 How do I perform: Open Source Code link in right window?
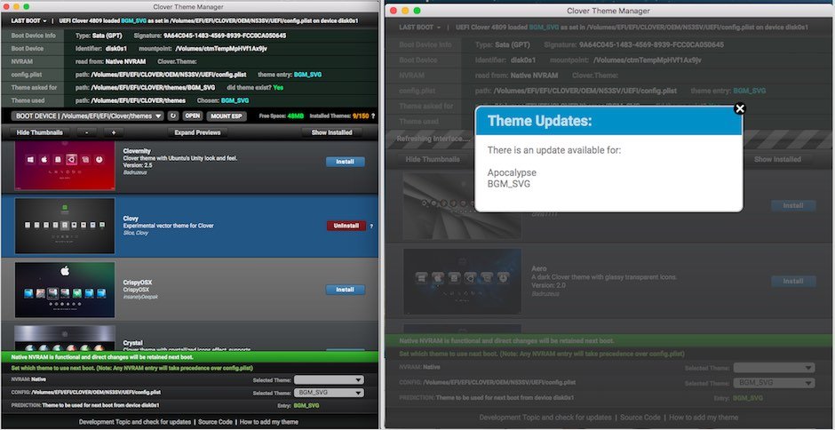(x=640, y=418)
